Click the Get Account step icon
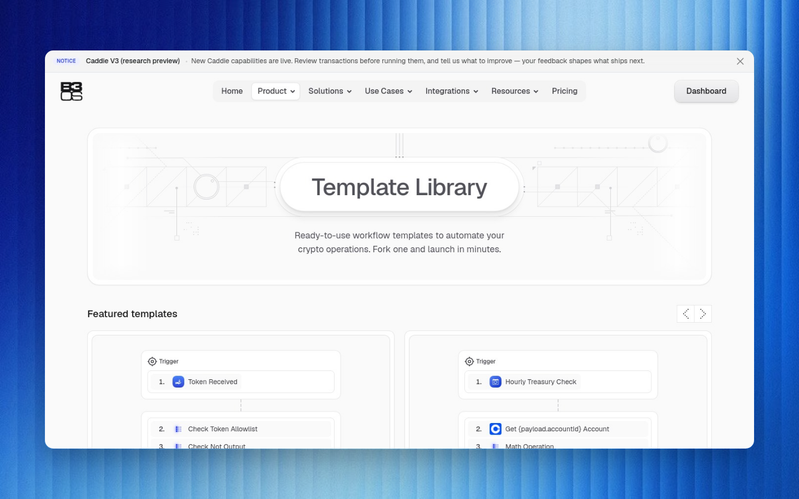This screenshot has width=799, height=499. [495, 429]
